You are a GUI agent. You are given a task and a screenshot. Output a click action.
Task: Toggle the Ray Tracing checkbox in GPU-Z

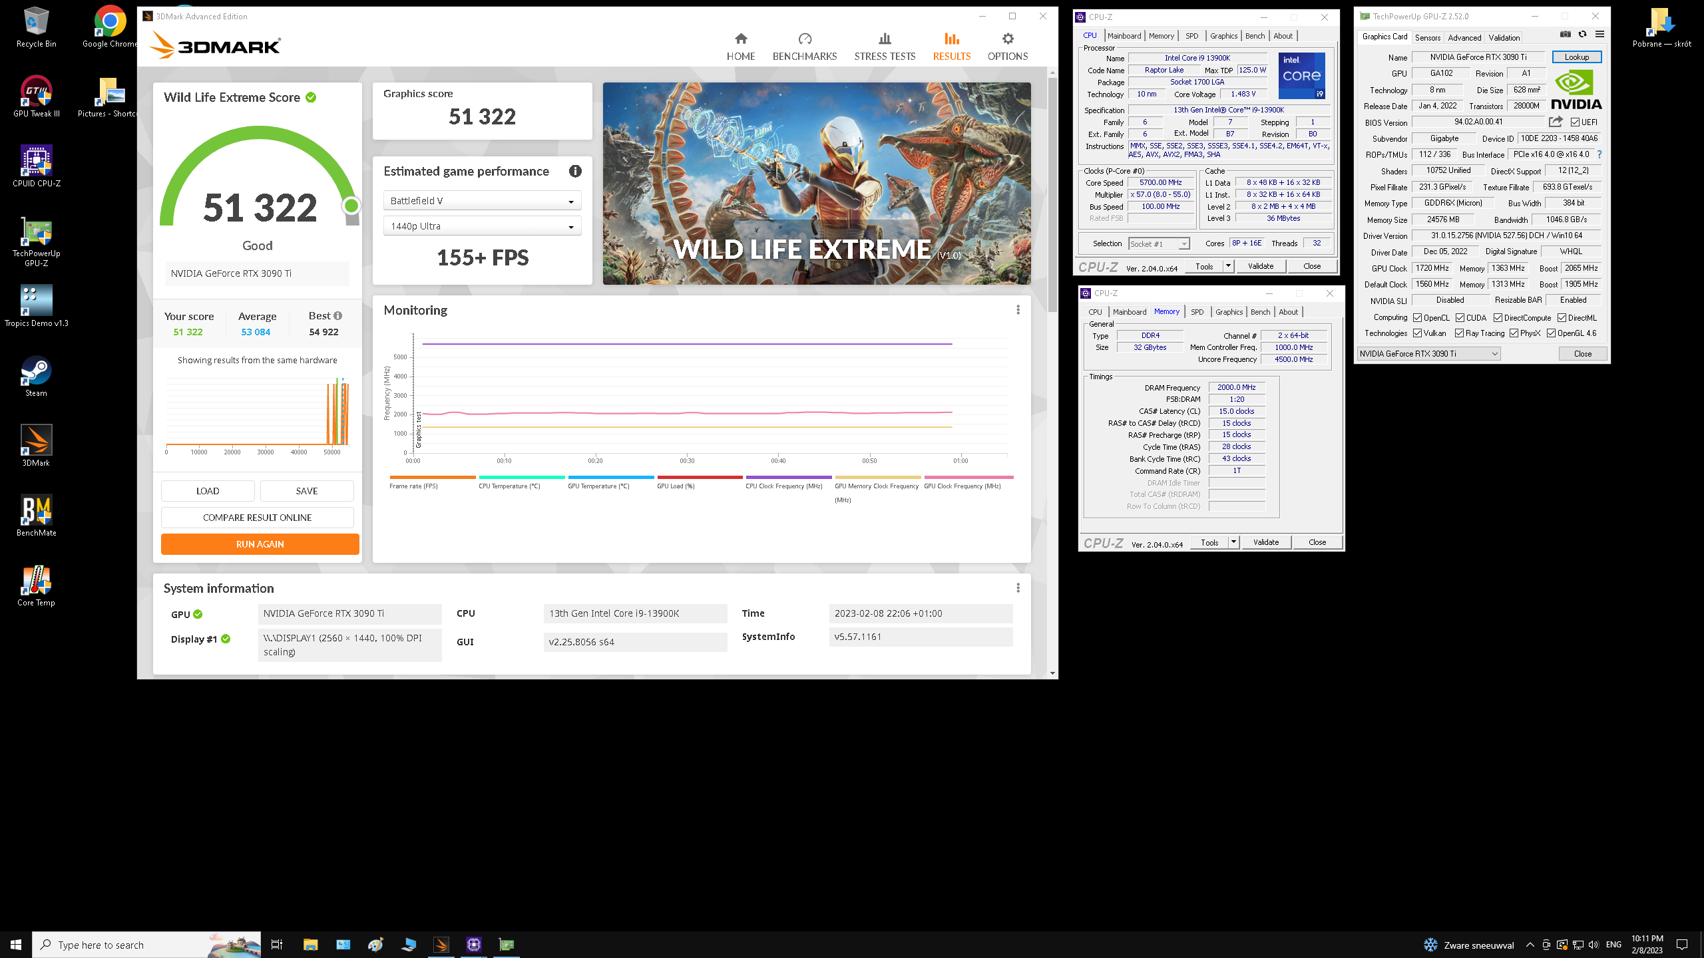[x=1459, y=333]
